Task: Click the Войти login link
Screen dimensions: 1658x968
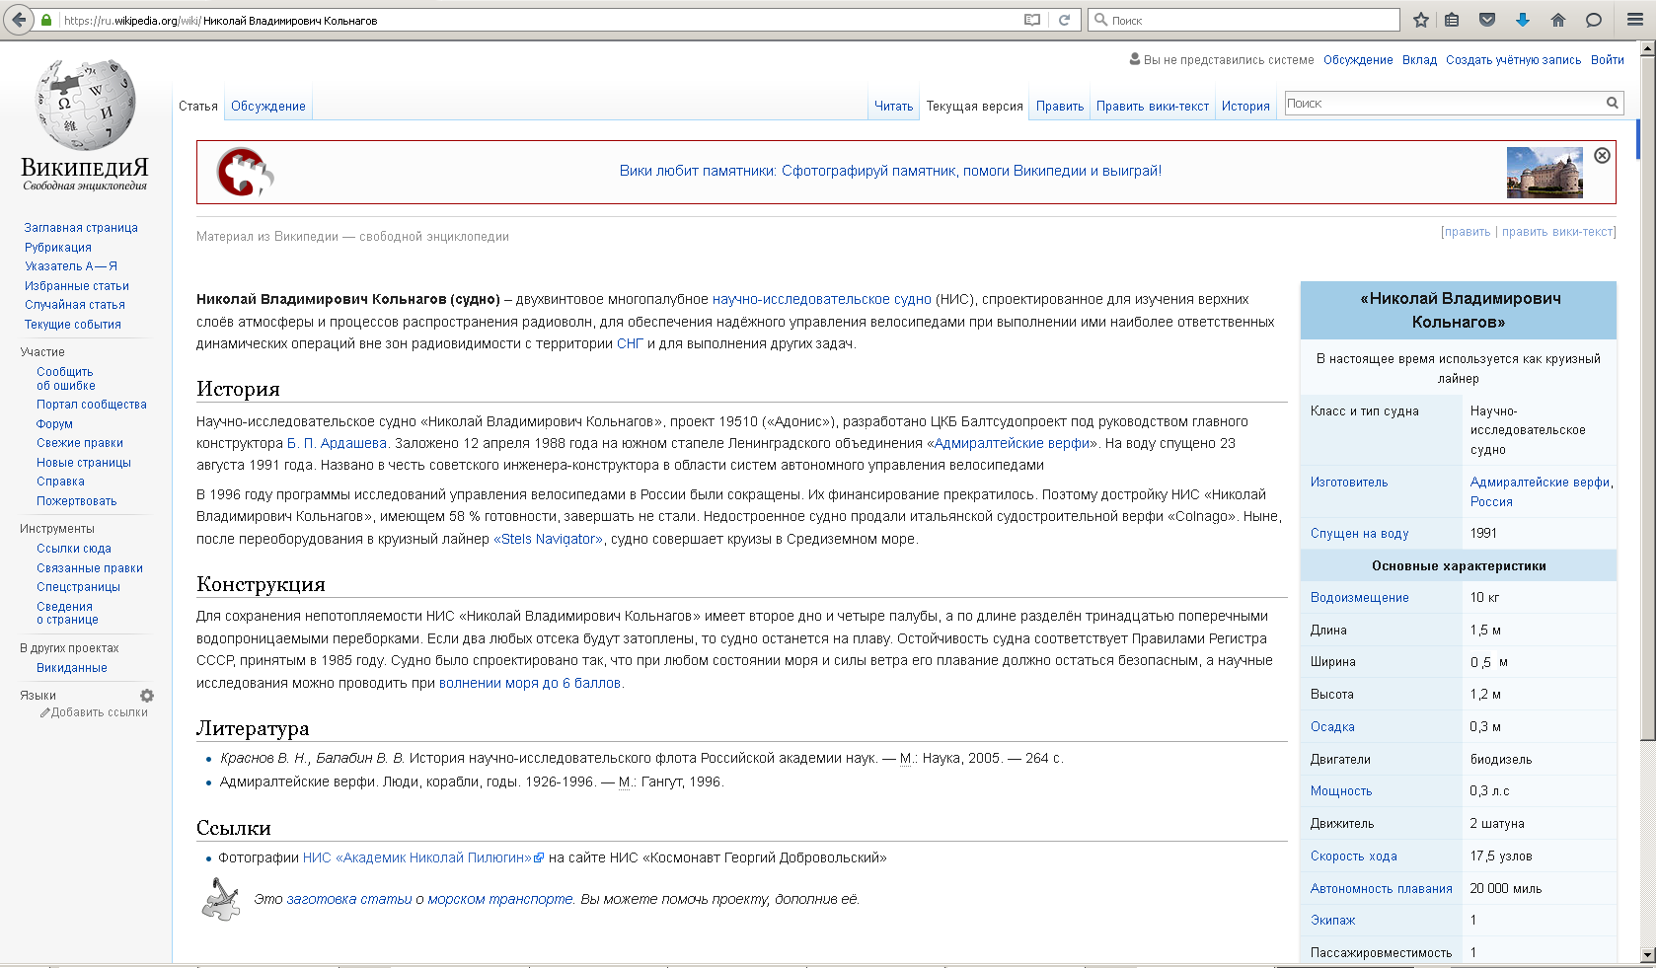Action: click(x=1607, y=60)
